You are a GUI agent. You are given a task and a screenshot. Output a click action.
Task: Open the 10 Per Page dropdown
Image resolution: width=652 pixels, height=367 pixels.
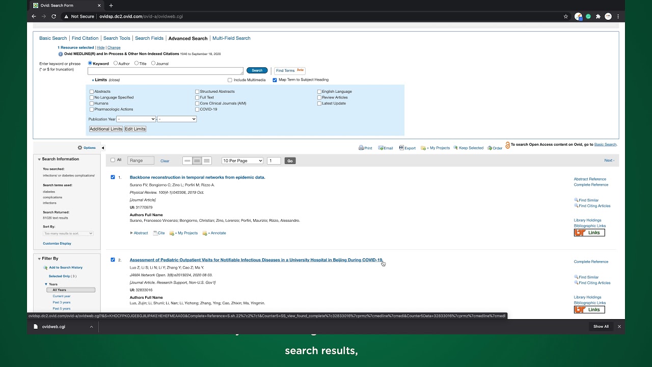[242, 161]
